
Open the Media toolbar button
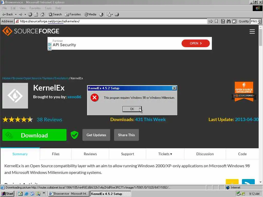(90, 14)
